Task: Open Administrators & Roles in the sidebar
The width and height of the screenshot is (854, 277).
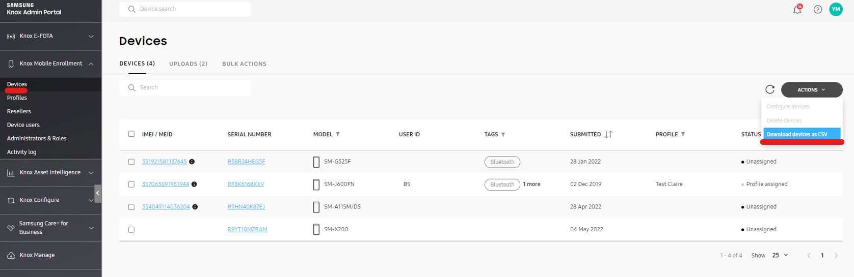Action: point(37,138)
